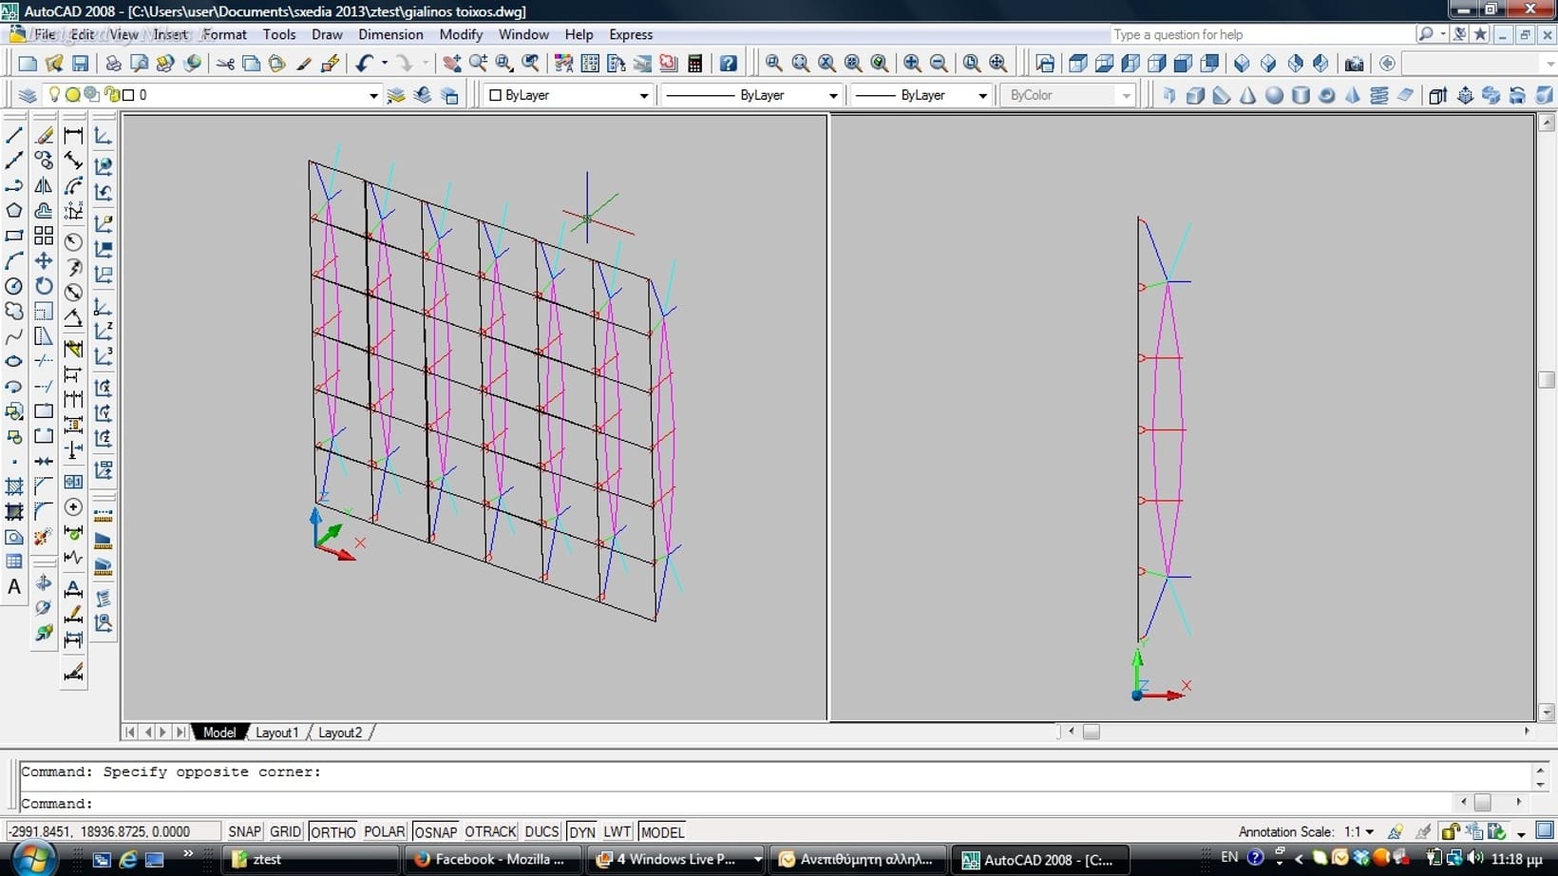Click the Sphere solid modeling icon
The width and height of the screenshot is (1558, 876).
pos(1274,95)
